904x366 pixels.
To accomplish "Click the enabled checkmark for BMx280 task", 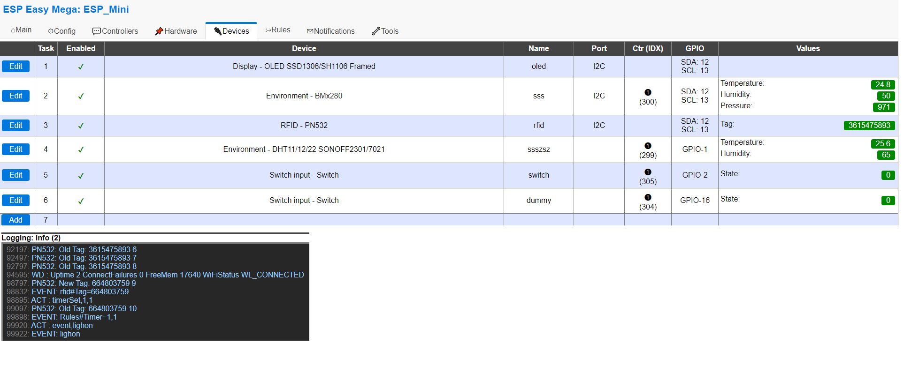I will click(81, 96).
